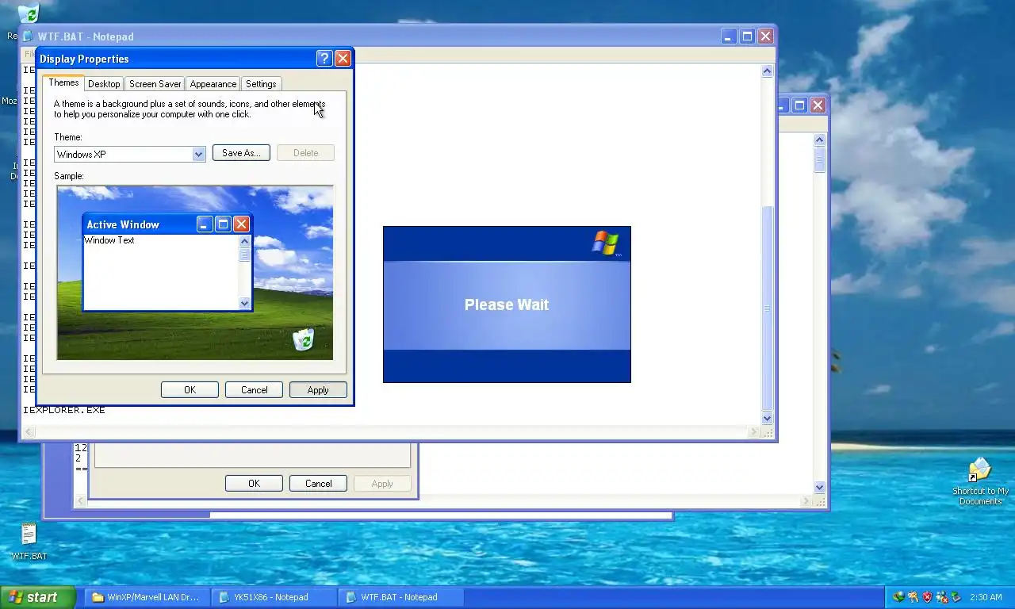Click the IEXPLORER.EXE line in Notepad

64,410
